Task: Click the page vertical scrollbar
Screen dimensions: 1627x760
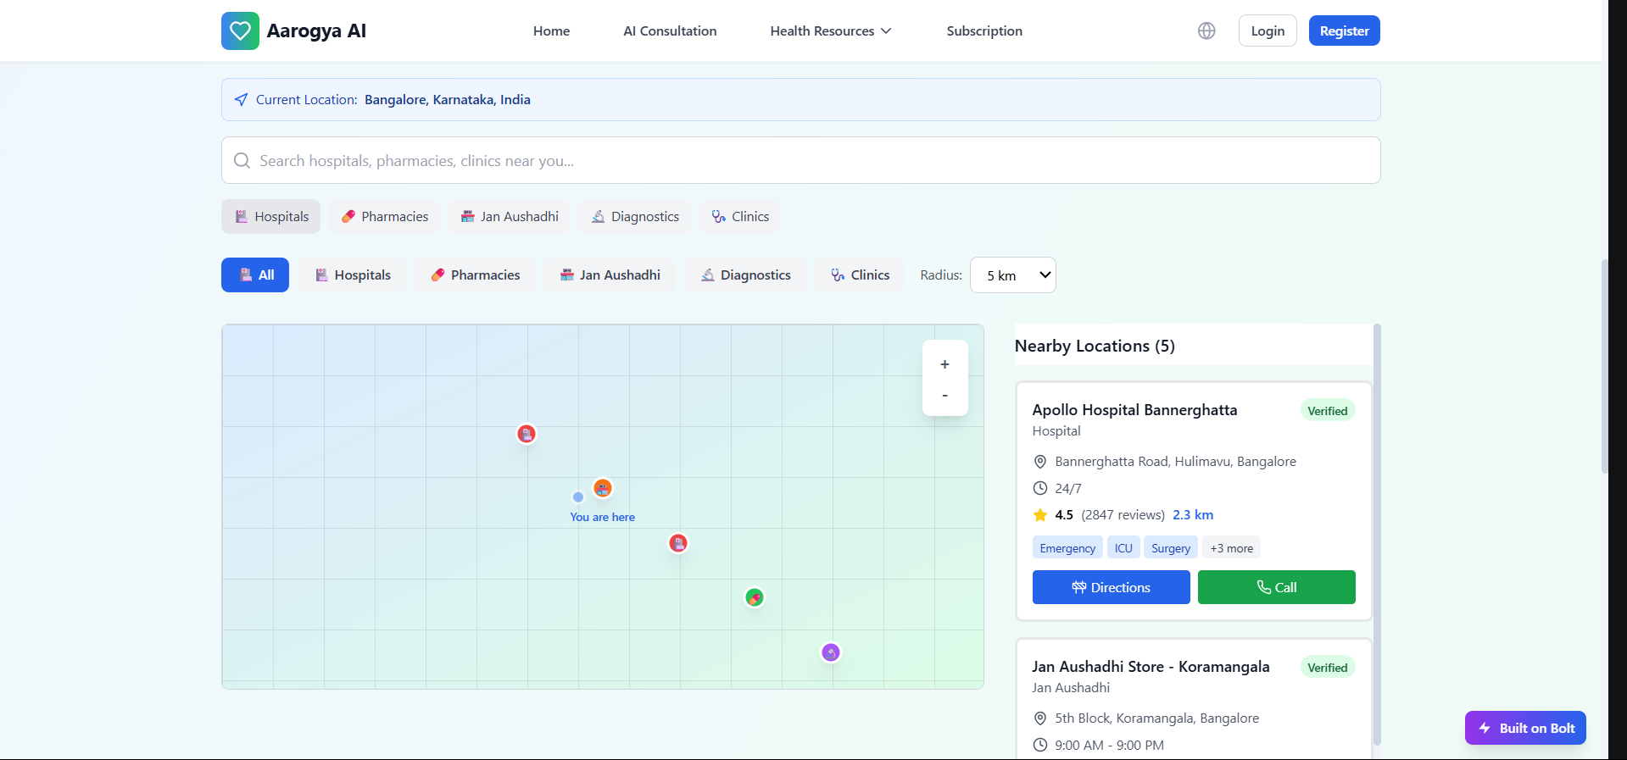Action: coord(1604,367)
